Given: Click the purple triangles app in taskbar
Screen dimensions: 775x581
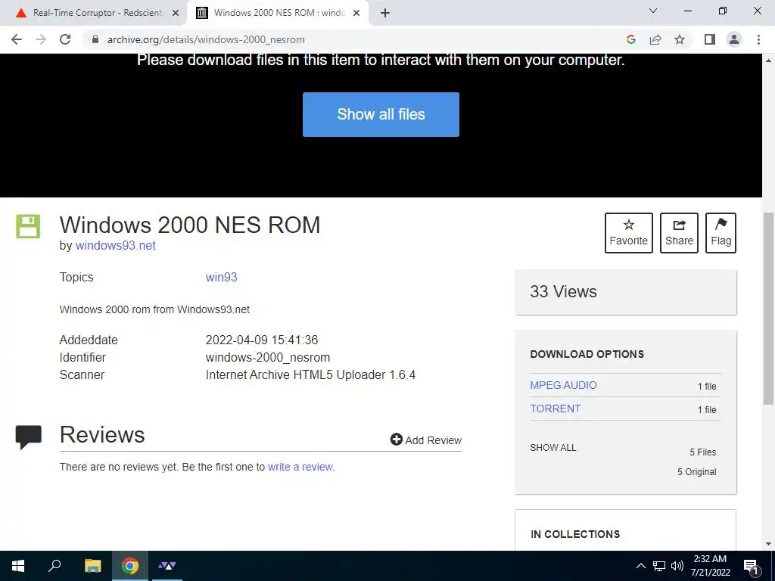Looking at the screenshot, I should pyautogui.click(x=167, y=566).
